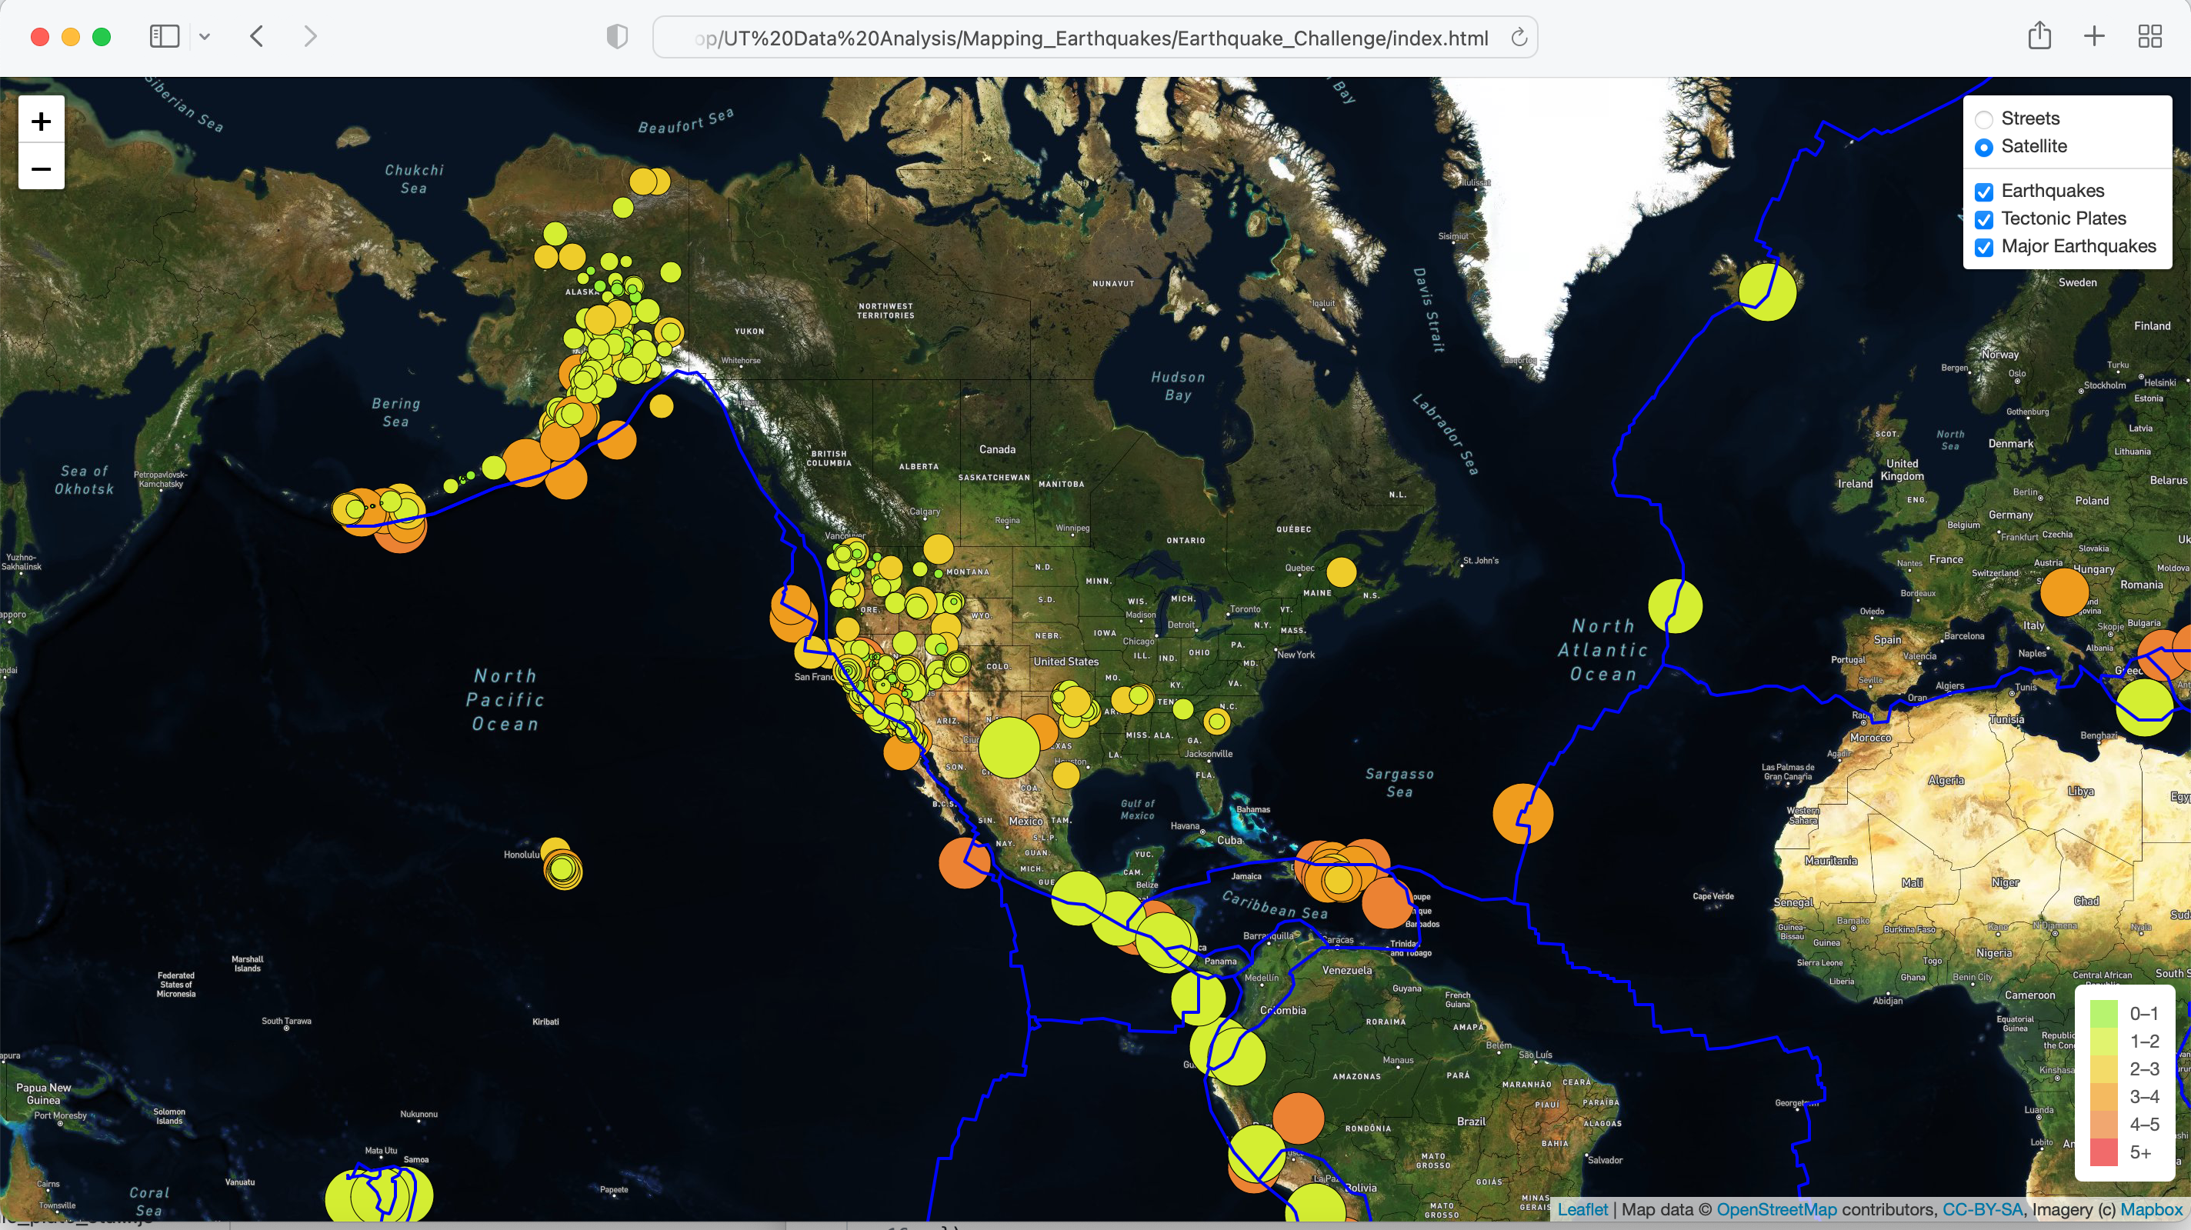Reload the page

(x=1518, y=38)
